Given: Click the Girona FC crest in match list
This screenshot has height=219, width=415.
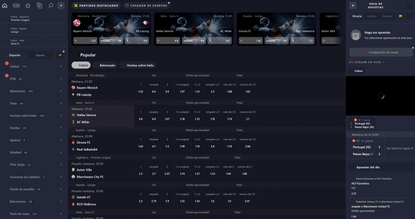Looking at the screenshot, I should click(73, 143).
